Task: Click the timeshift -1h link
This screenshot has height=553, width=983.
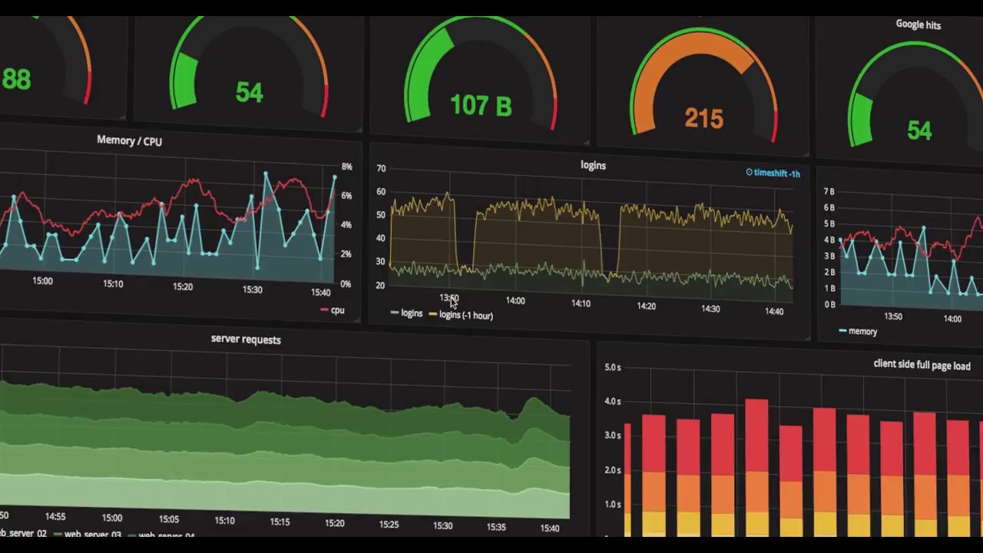Action: (777, 173)
